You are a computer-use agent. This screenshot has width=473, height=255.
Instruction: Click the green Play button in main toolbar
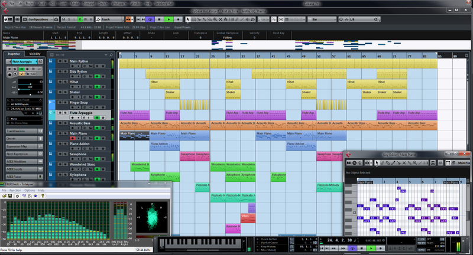click(x=169, y=19)
